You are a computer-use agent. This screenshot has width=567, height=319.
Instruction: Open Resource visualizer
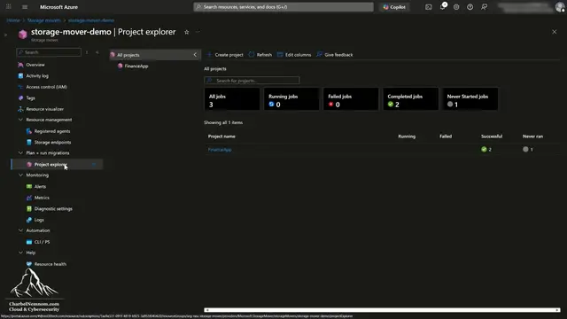tap(44, 109)
